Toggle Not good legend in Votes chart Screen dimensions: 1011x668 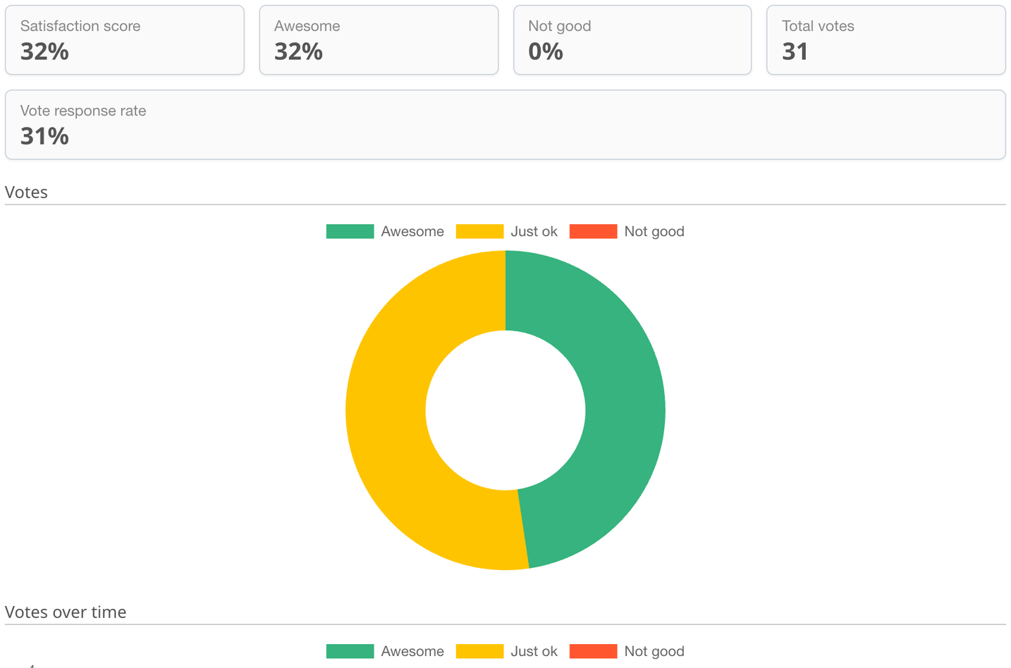click(627, 231)
